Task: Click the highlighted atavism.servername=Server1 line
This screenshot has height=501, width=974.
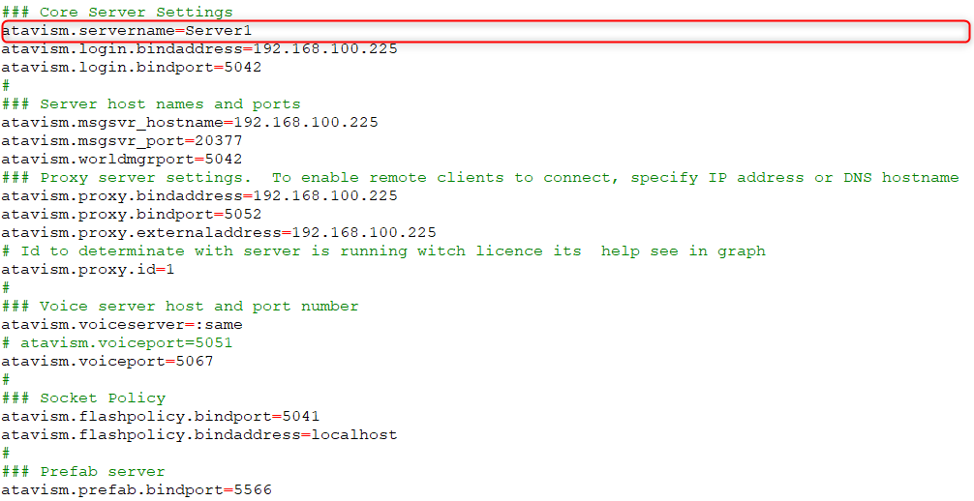Action: pos(126,31)
